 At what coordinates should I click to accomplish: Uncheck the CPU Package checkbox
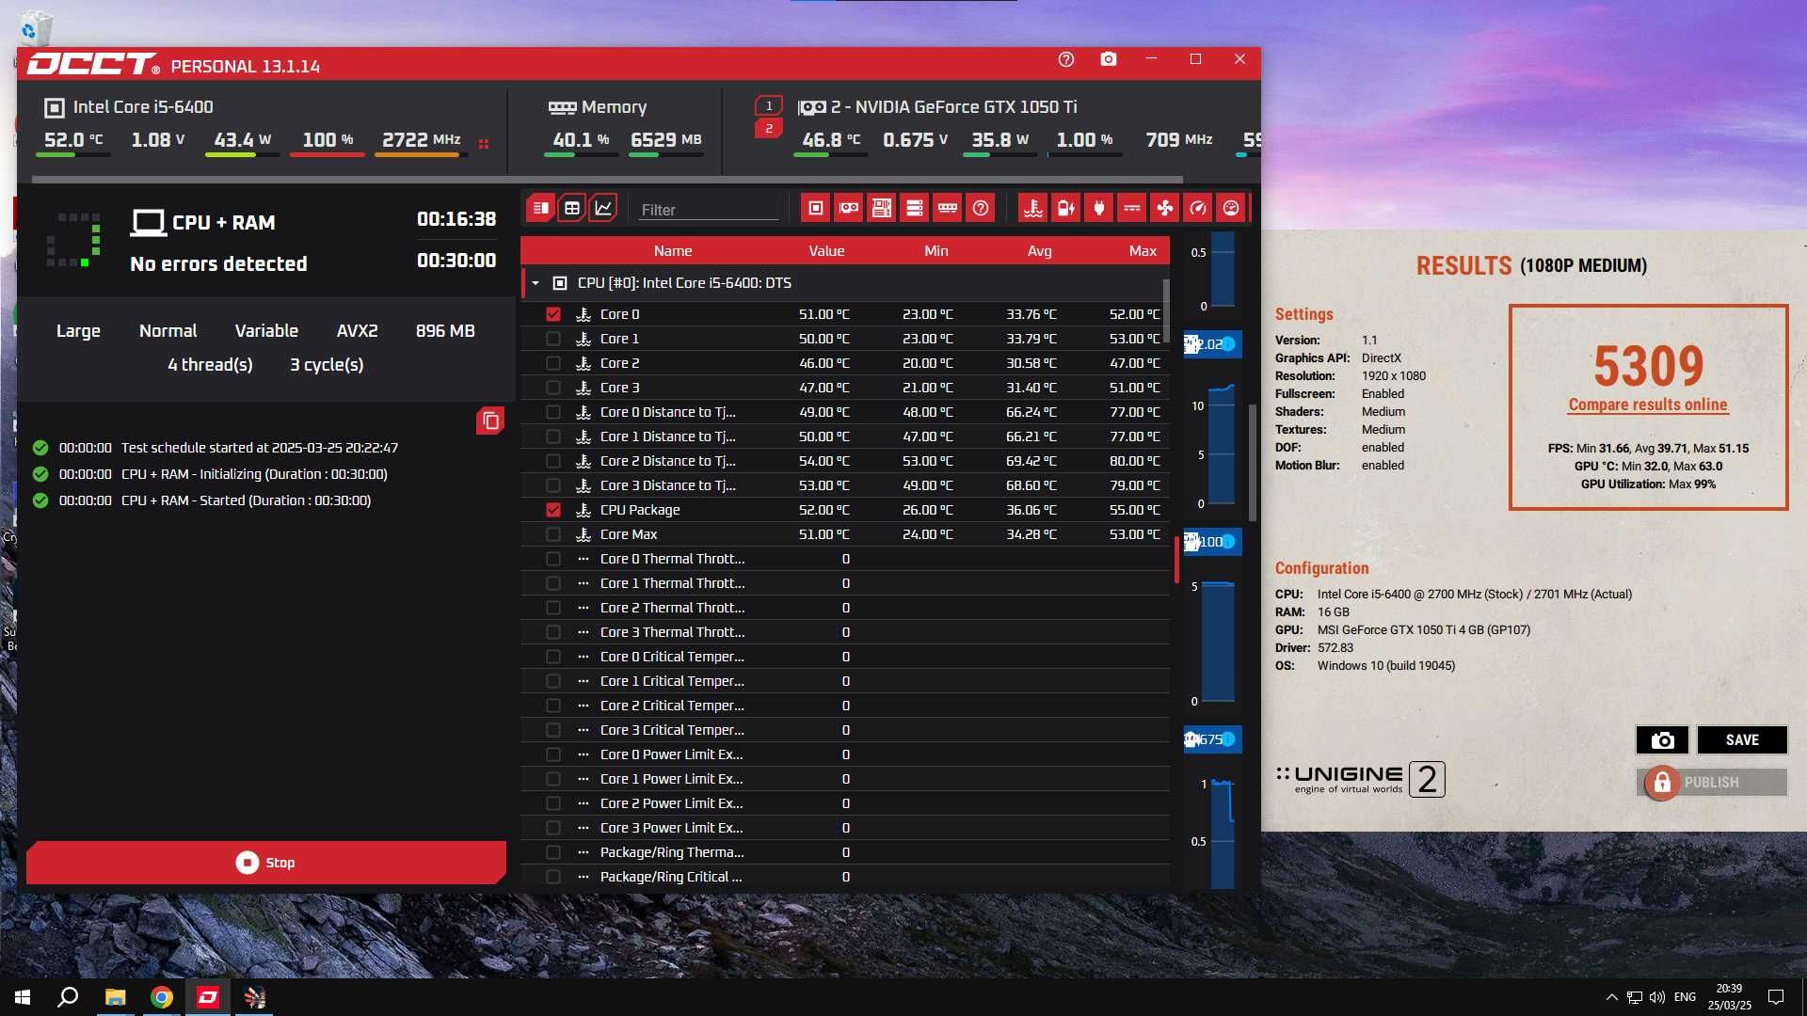point(553,510)
